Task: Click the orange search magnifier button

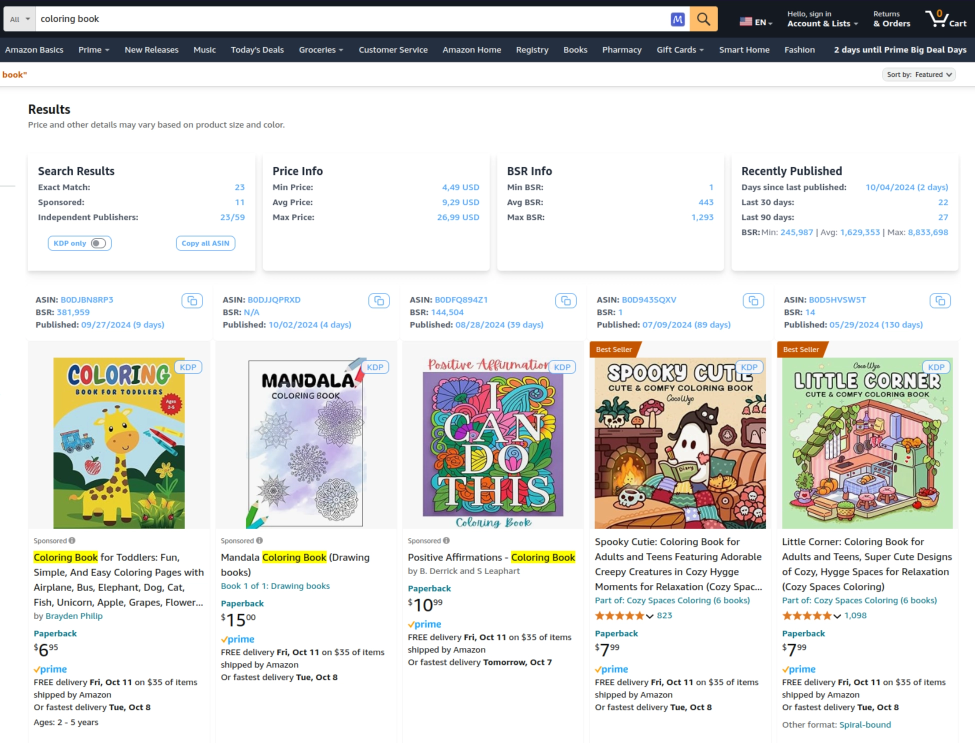Action: [703, 19]
